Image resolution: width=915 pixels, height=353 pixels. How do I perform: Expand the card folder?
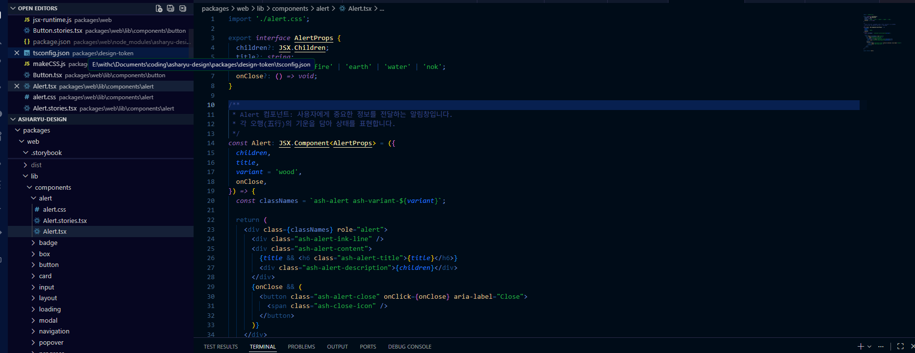[33, 276]
